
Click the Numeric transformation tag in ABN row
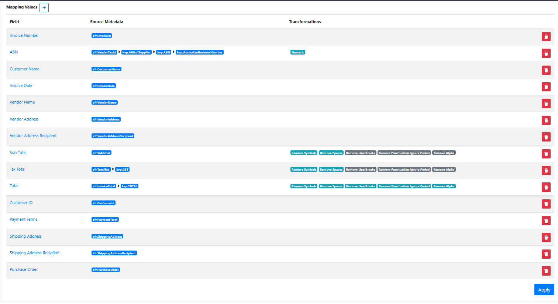pos(297,52)
